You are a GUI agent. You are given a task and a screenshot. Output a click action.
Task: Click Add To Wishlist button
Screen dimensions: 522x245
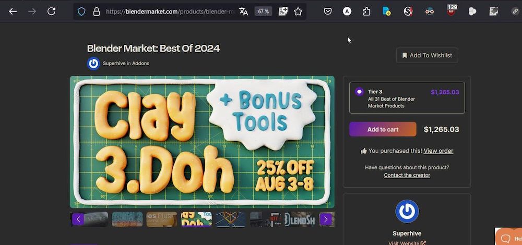[426, 55]
